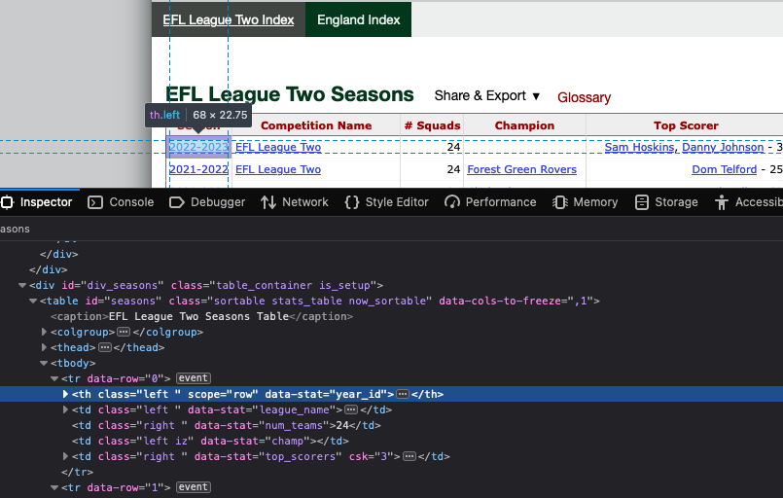
Task: Open the Memory tab
Action: (586, 202)
